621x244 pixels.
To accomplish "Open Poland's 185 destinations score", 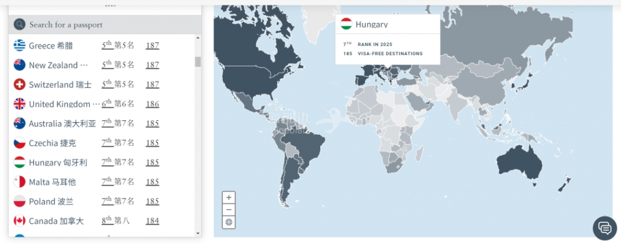I will tap(152, 201).
